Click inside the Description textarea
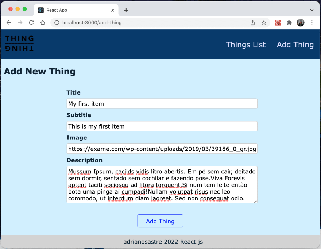This screenshot has width=321, height=249. click(162, 185)
